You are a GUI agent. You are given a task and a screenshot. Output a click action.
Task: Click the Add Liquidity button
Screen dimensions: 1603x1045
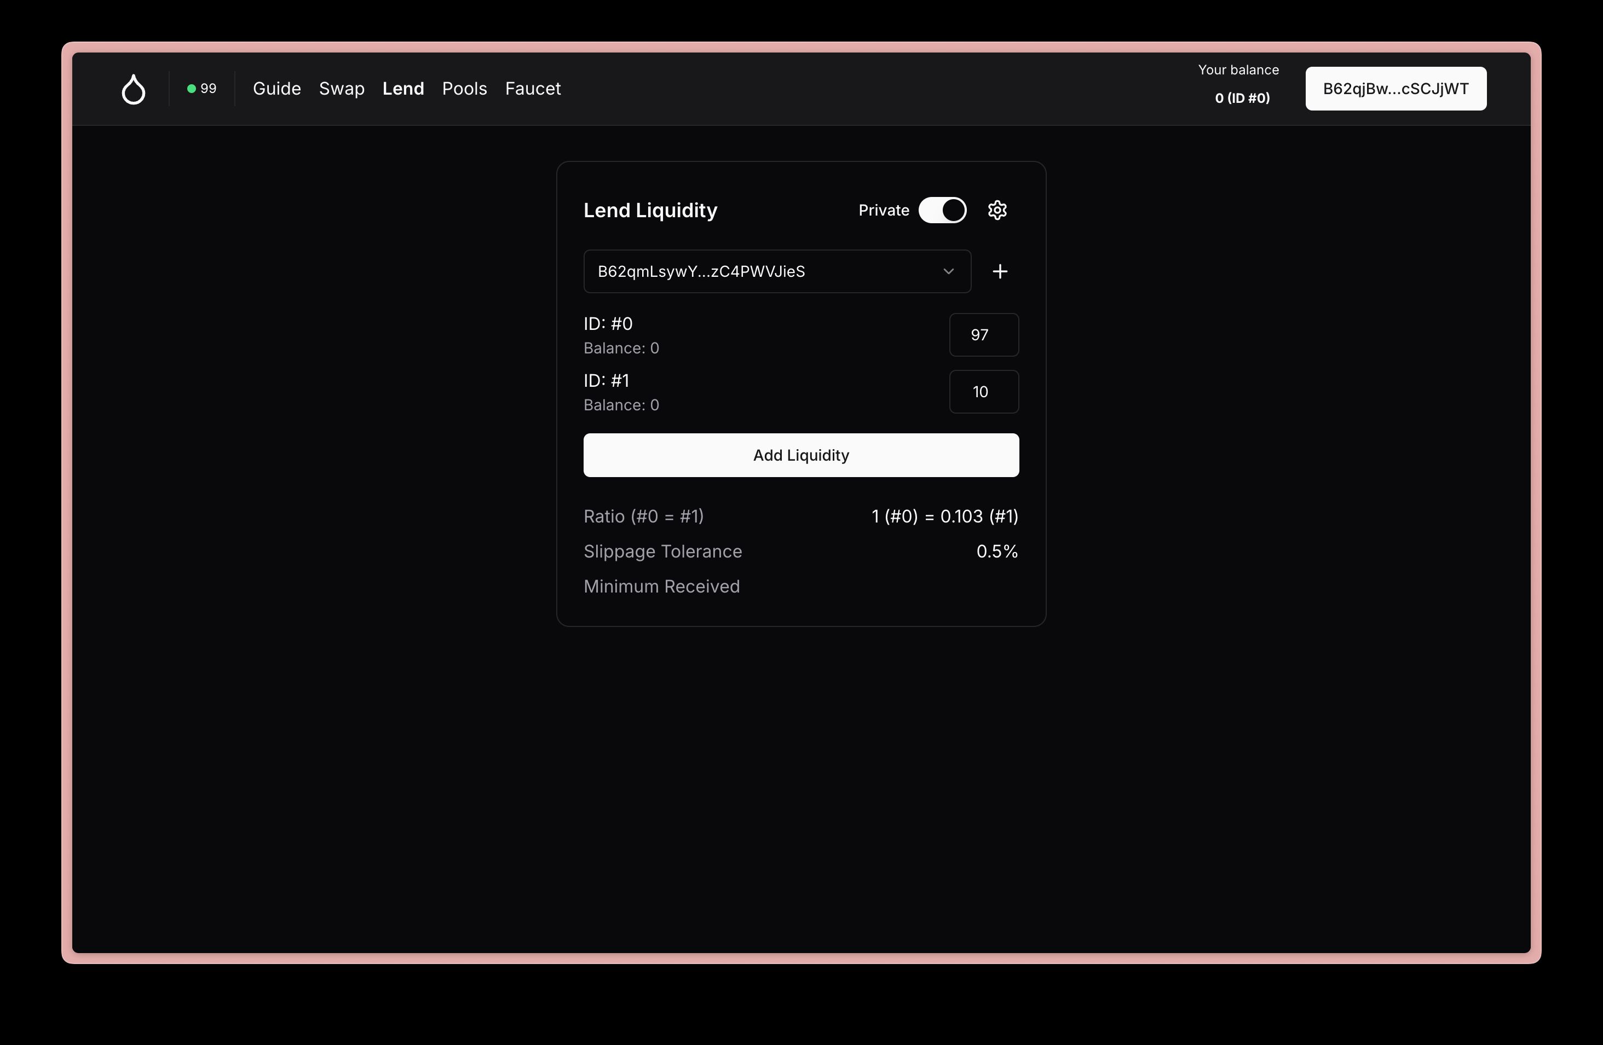point(801,456)
